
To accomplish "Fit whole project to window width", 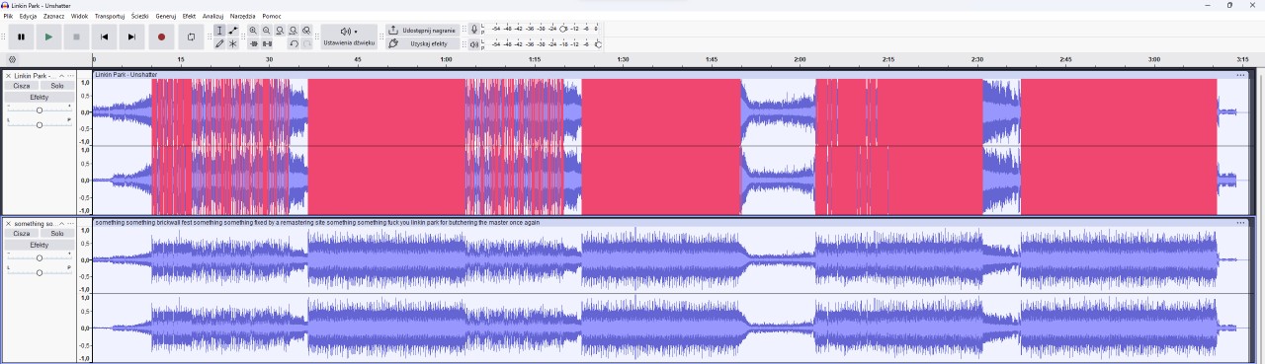I will click(x=294, y=31).
